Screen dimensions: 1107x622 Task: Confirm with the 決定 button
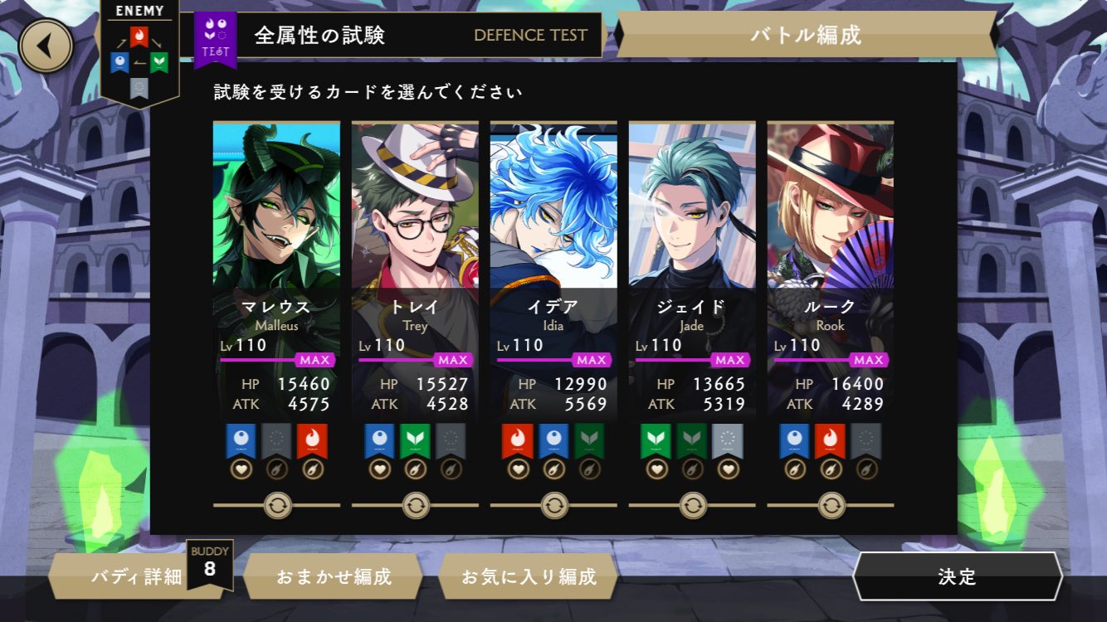click(x=957, y=576)
